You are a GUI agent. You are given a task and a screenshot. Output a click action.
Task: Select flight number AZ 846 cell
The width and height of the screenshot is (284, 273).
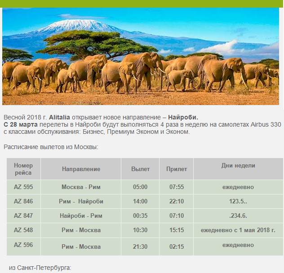click(x=23, y=201)
